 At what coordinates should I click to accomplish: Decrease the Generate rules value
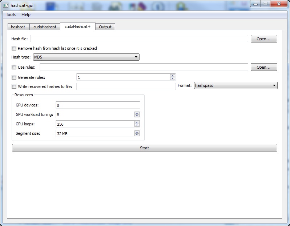[x=172, y=78]
